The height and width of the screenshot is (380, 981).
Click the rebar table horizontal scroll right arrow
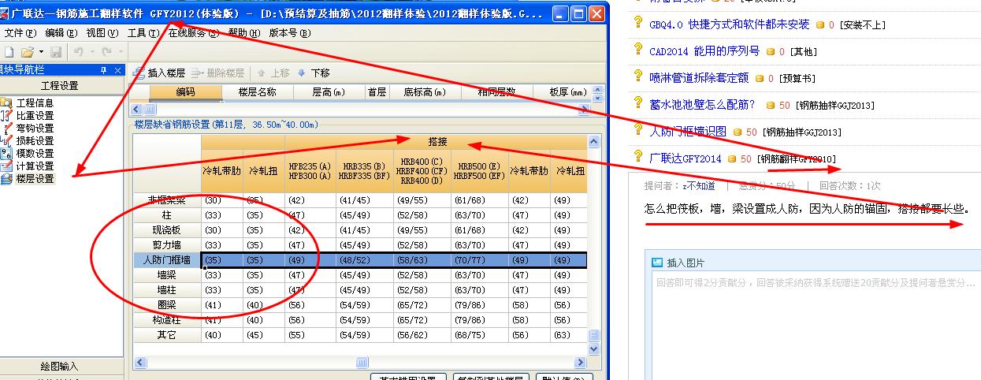click(582, 363)
